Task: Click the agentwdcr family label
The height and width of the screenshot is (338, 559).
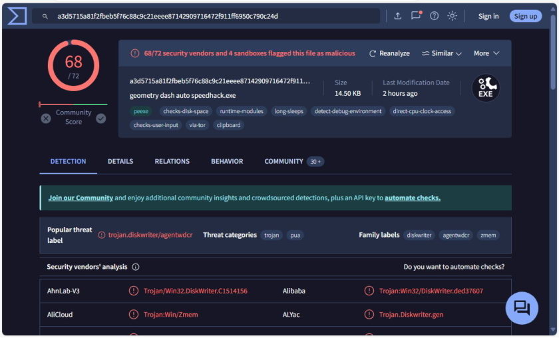Action: pos(456,236)
